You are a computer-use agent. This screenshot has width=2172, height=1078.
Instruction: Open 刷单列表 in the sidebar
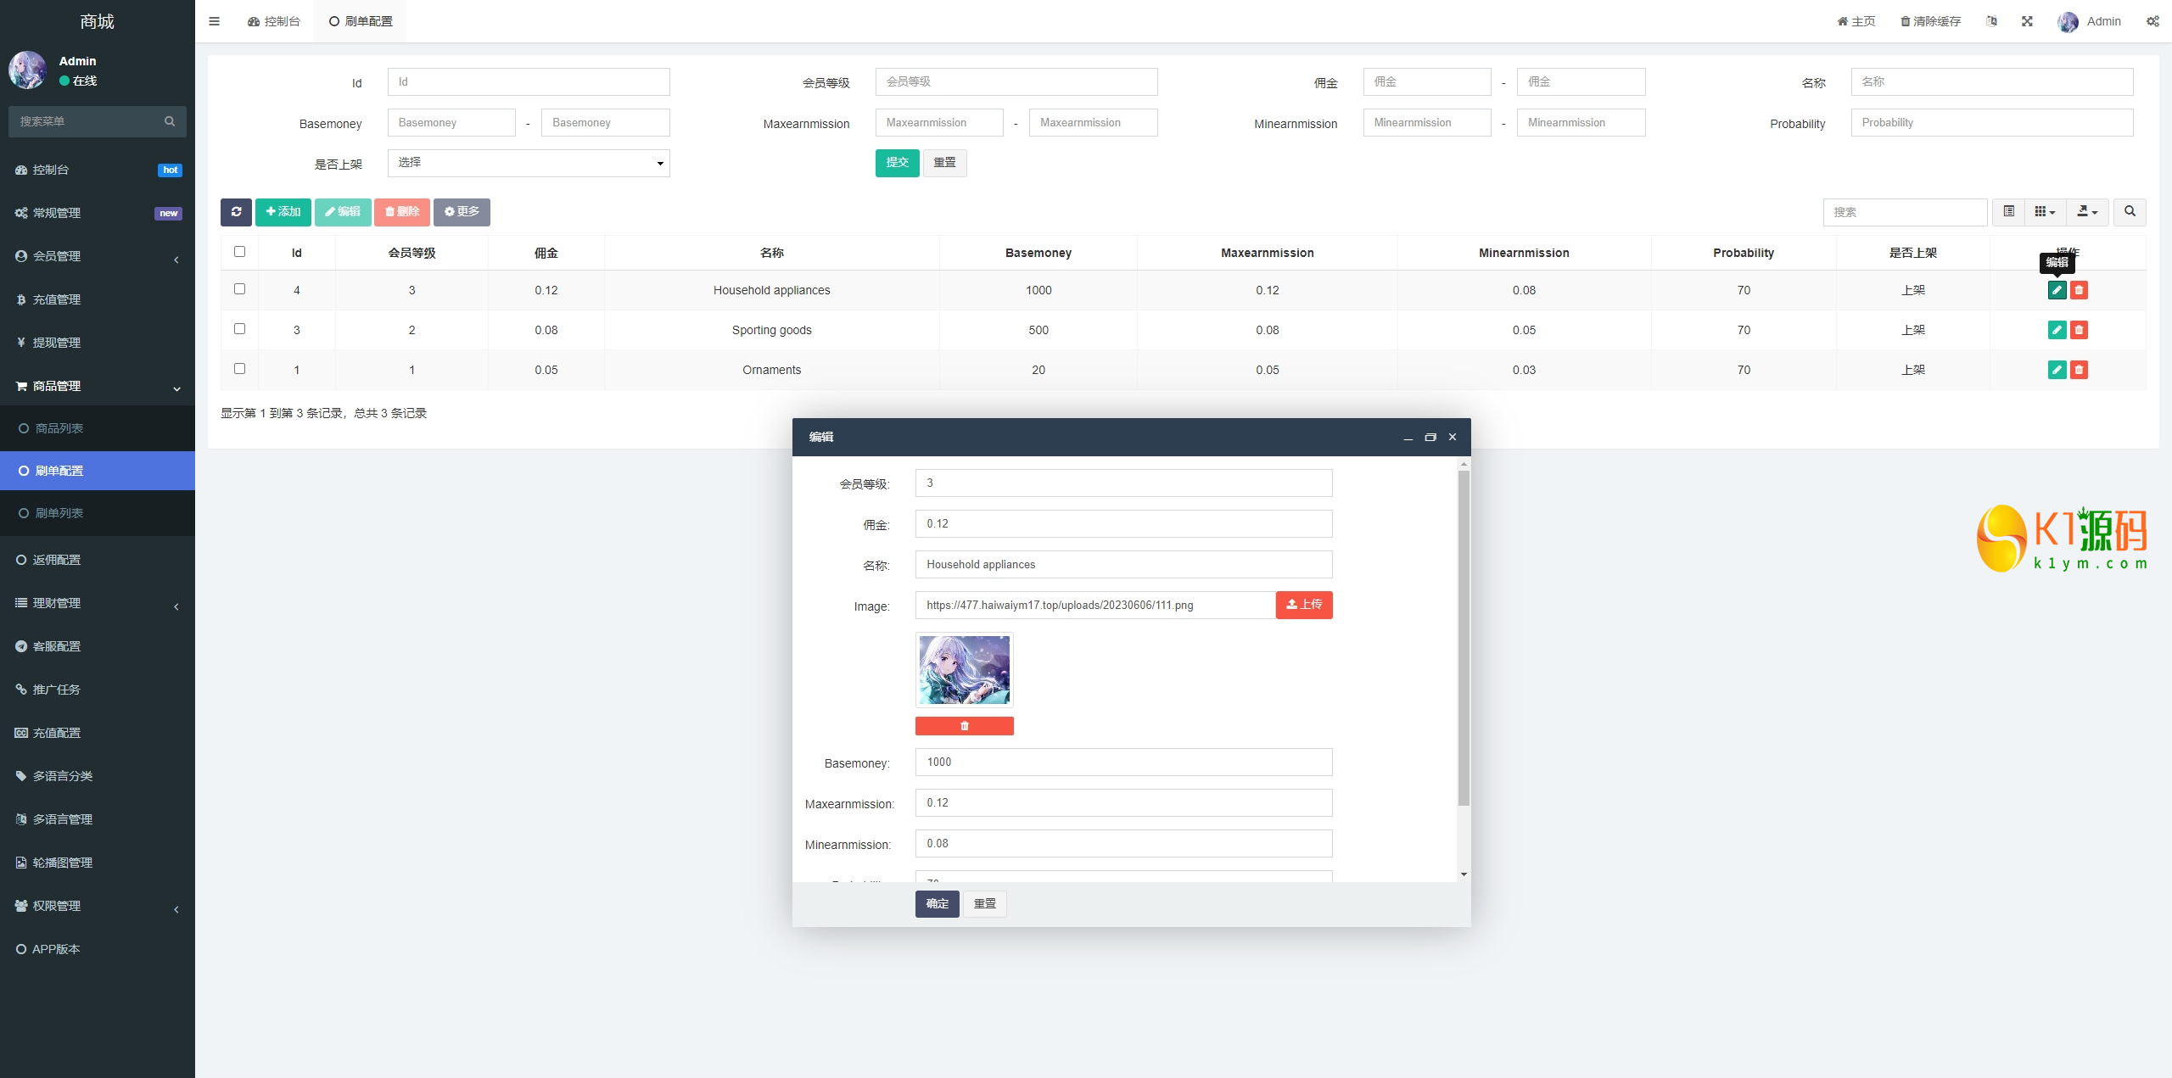coord(59,513)
